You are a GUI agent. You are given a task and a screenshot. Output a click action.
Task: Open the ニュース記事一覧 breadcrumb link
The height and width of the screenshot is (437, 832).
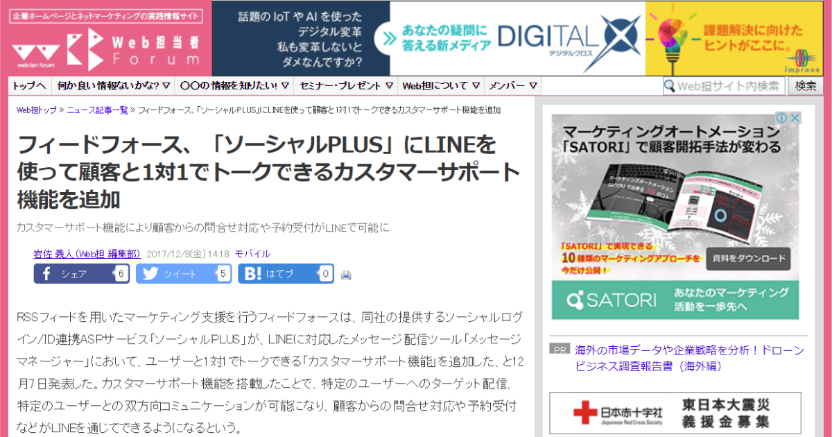pos(98,110)
